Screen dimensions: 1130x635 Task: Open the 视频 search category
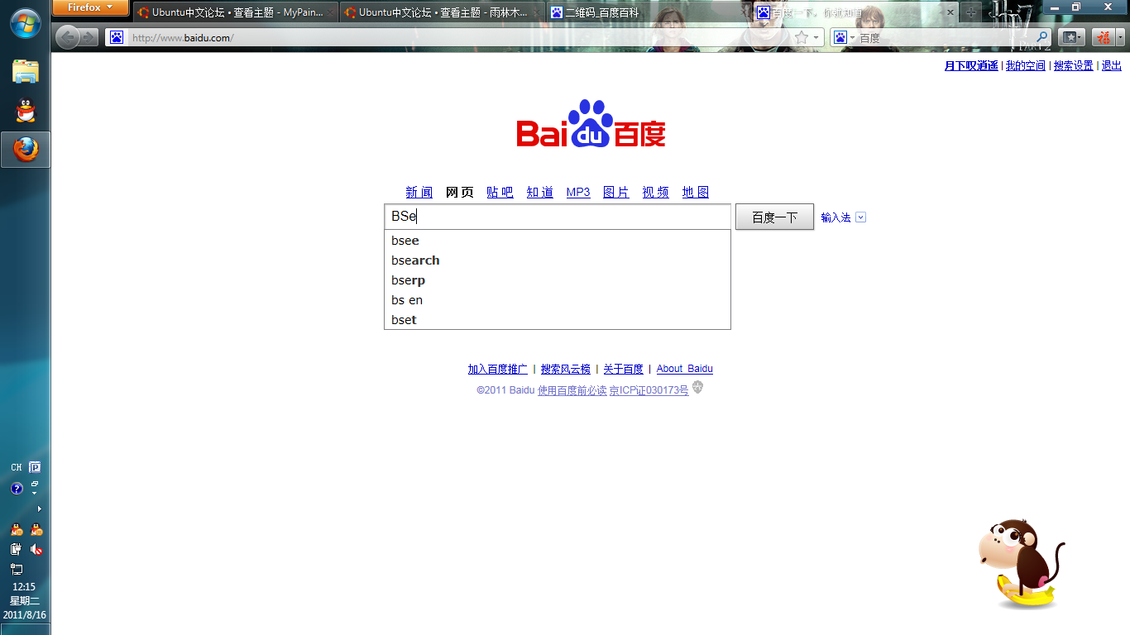click(656, 193)
